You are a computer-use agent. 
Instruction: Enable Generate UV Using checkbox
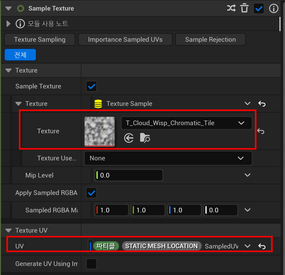[x=91, y=264]
